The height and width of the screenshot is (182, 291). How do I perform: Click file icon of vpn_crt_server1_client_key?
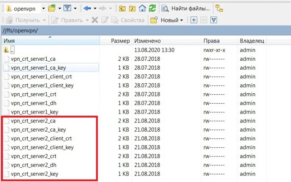coord(6,86)
